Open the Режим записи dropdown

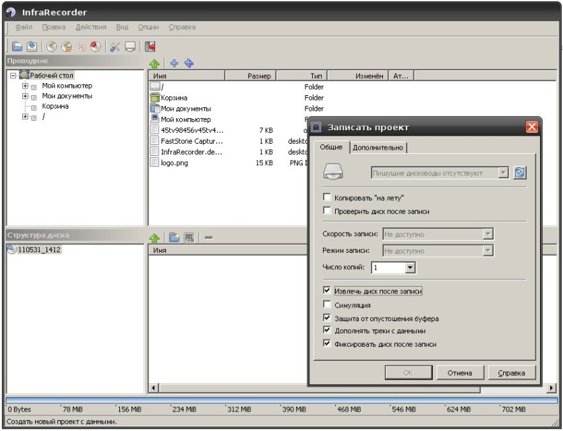(x=487, y=251)
